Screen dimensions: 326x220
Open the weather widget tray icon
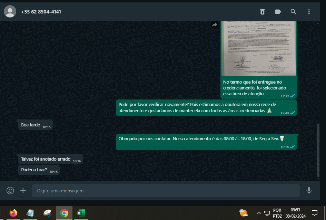(243, 213)
